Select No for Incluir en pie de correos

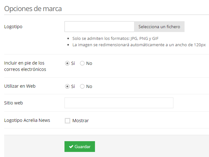82,63
